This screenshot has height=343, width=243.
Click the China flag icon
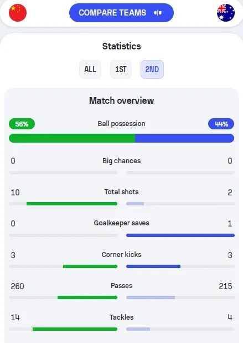click(18, 13)
